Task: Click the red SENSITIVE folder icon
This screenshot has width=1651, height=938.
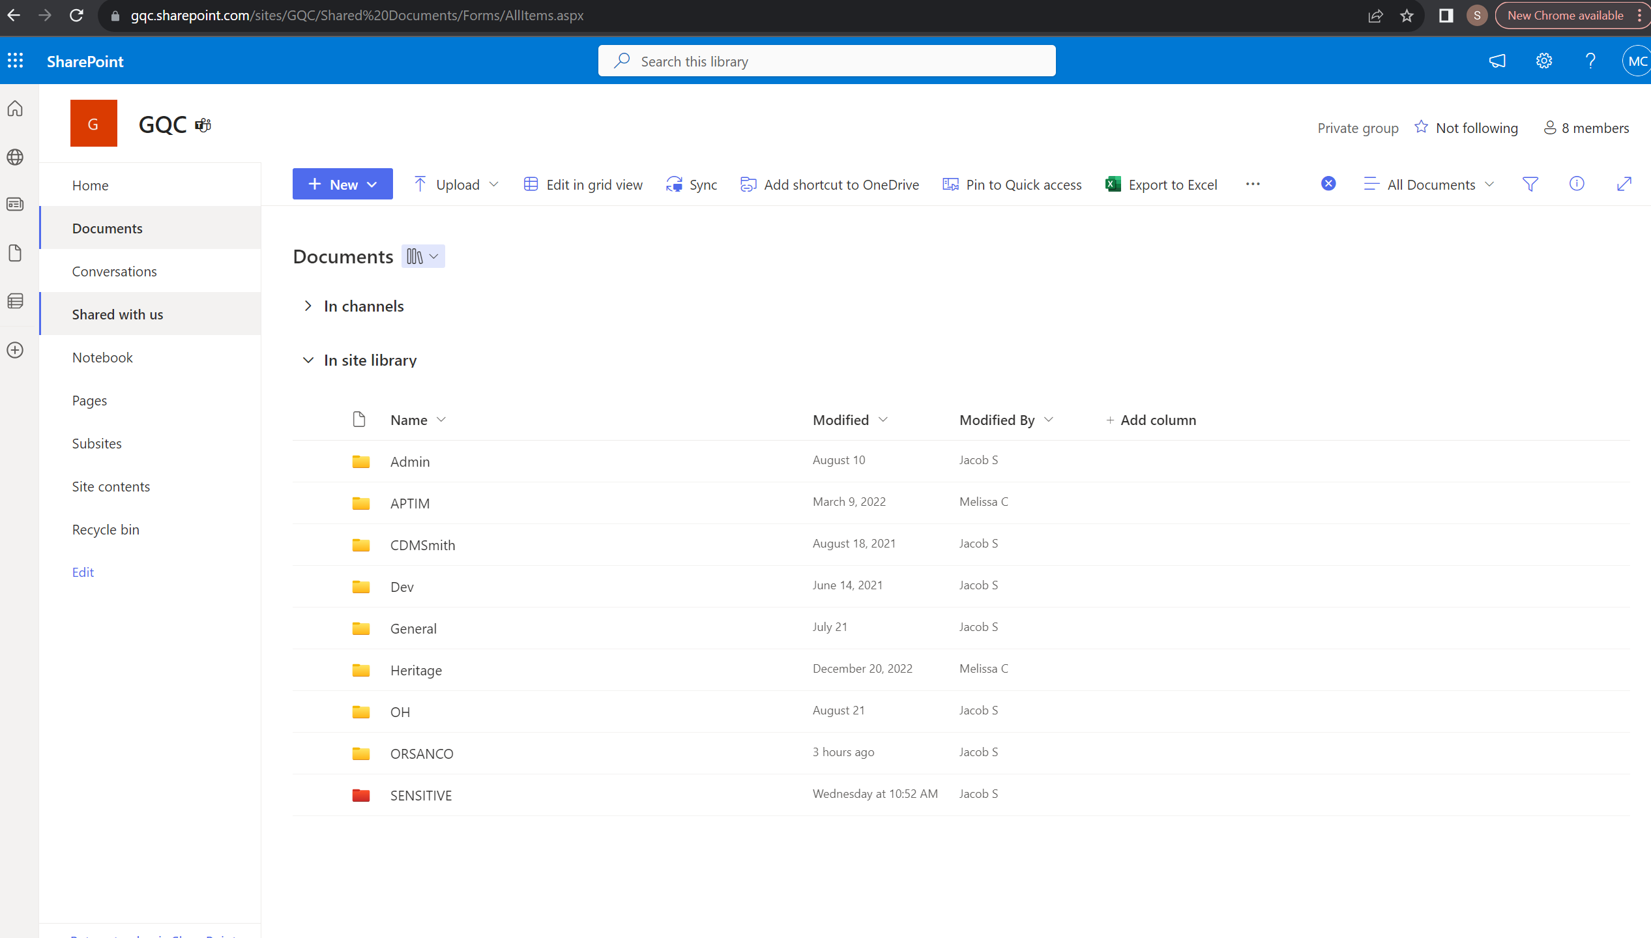Action: click(x=361, y=795)
